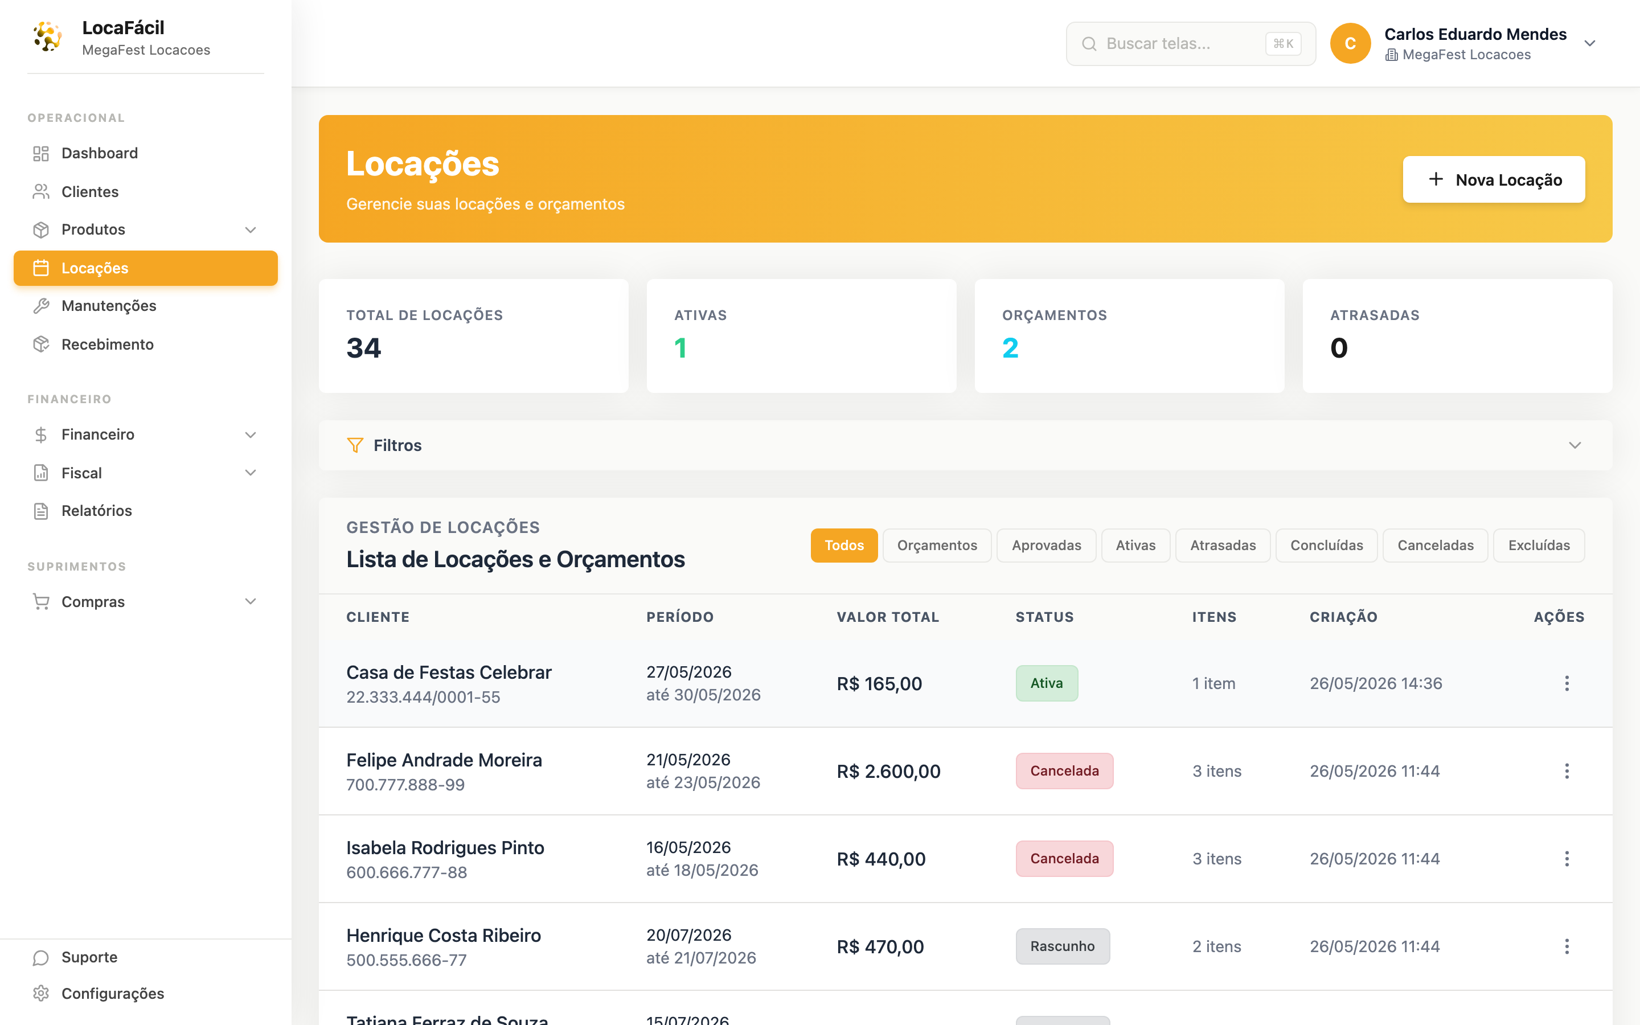
Task: Click client name Isabela Rodrigues Pinto
Action: (445, 848)
